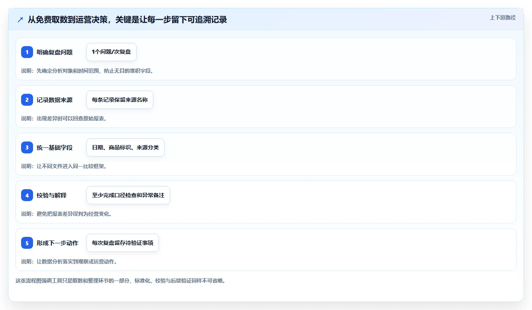Click the 统一基础字段 step title
Image resolution: width=532 pixels, height=310 pixels.
(x=55, y=147)
